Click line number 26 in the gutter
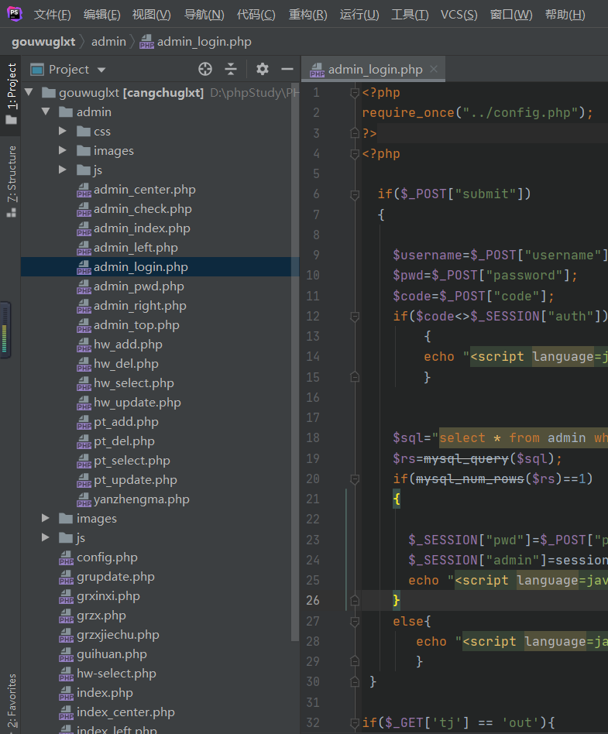 coord(312,601)
